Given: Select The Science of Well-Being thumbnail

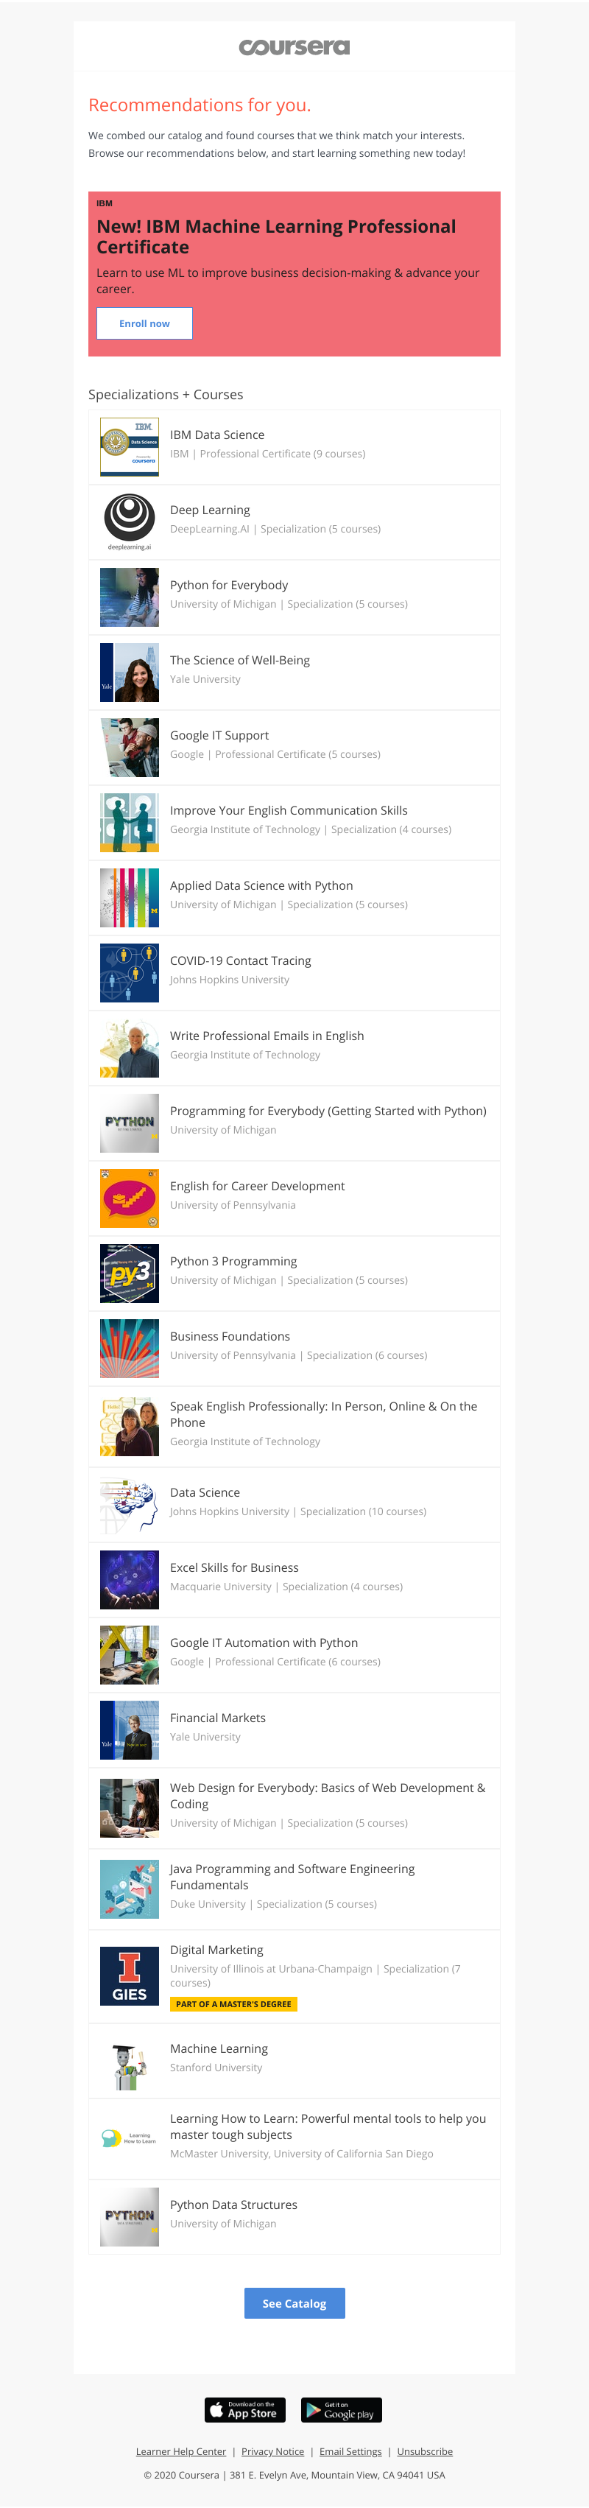Looking at the screenshot, I should [130, 672].
